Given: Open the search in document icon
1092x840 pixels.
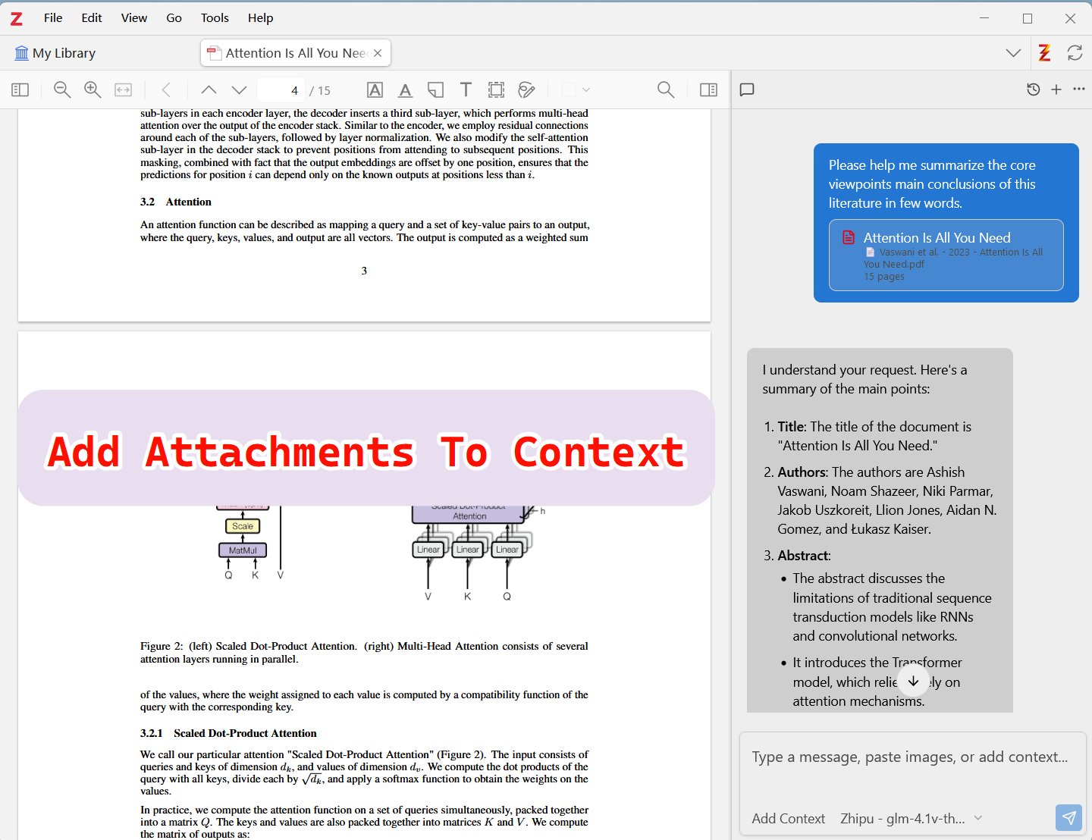Looking at the screenshot, I should pos(665,89).
